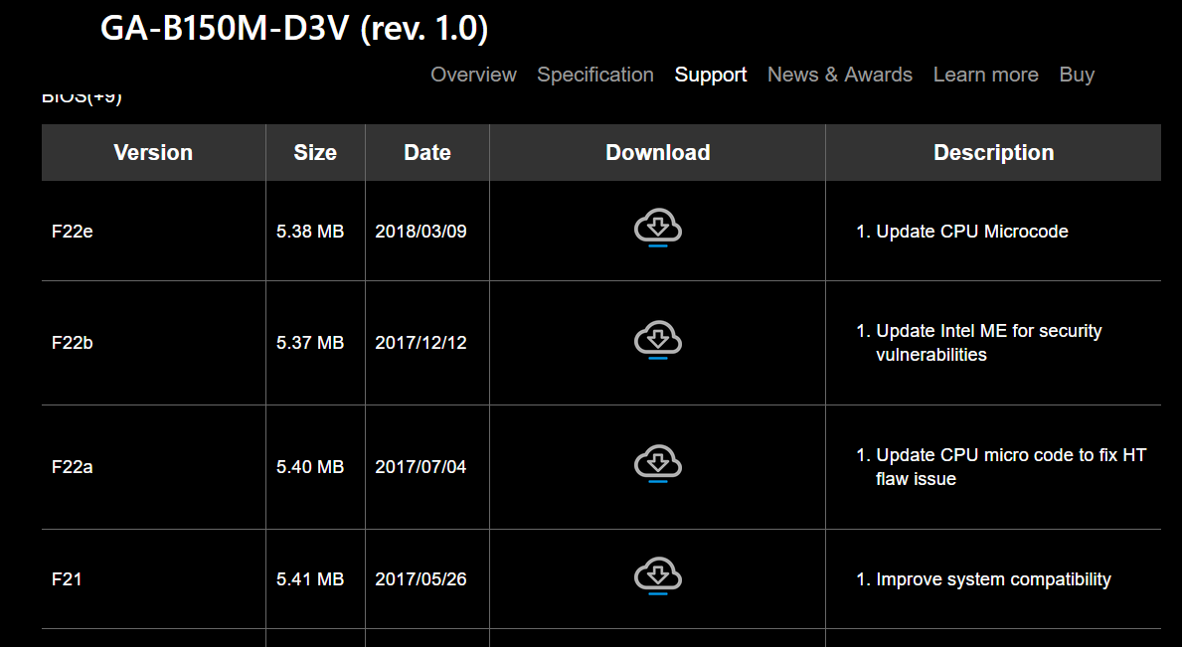Click the 5.37 MB size value

click(x=310, y=343)
